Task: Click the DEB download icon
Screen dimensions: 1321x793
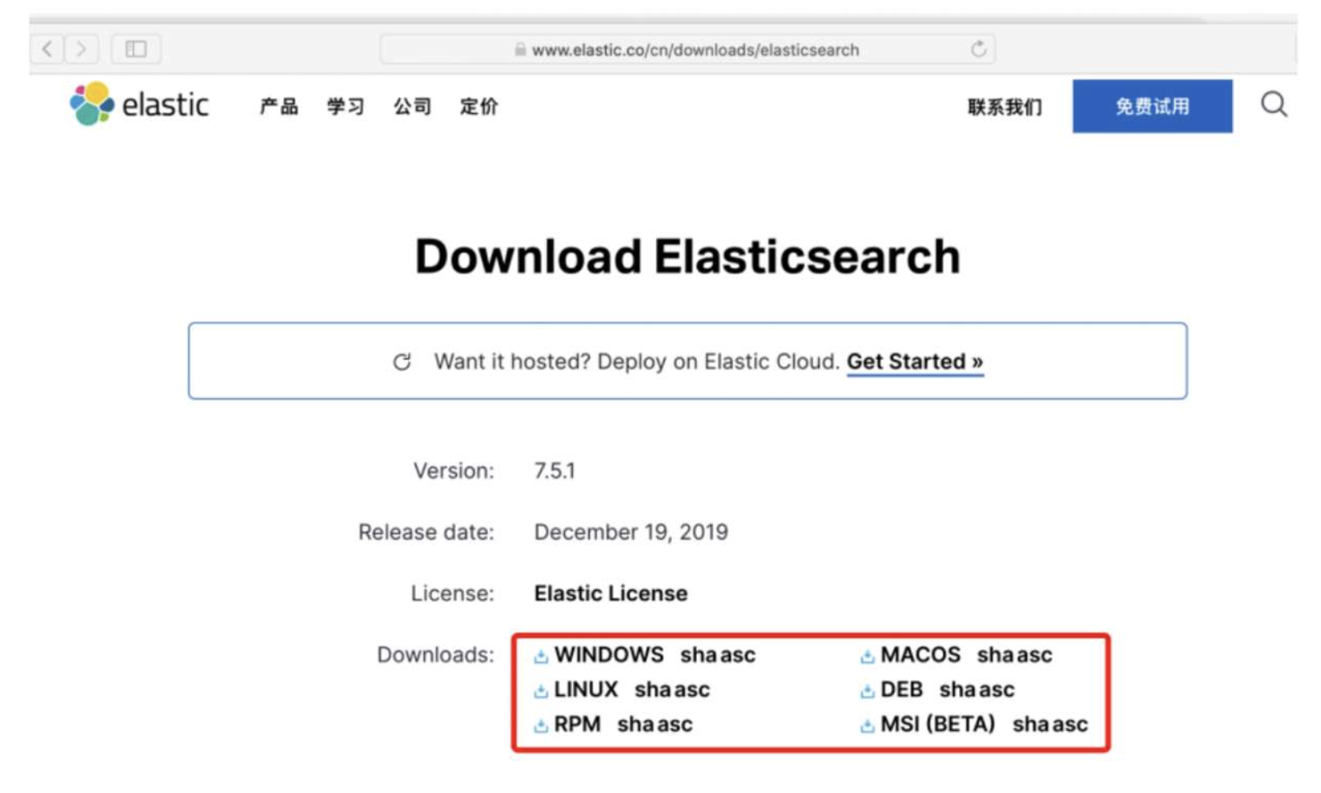Action: click(x=867, y=691)
